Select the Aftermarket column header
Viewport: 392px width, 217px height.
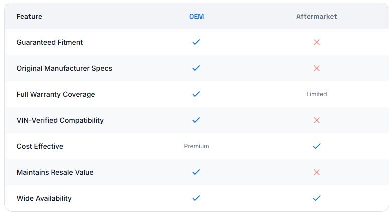316,16
